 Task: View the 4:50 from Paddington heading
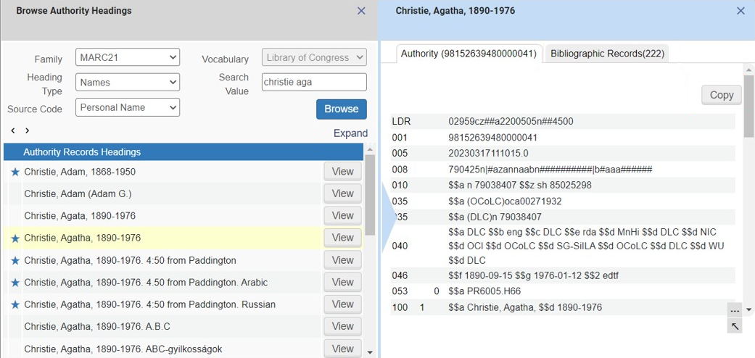coord(342,260)
